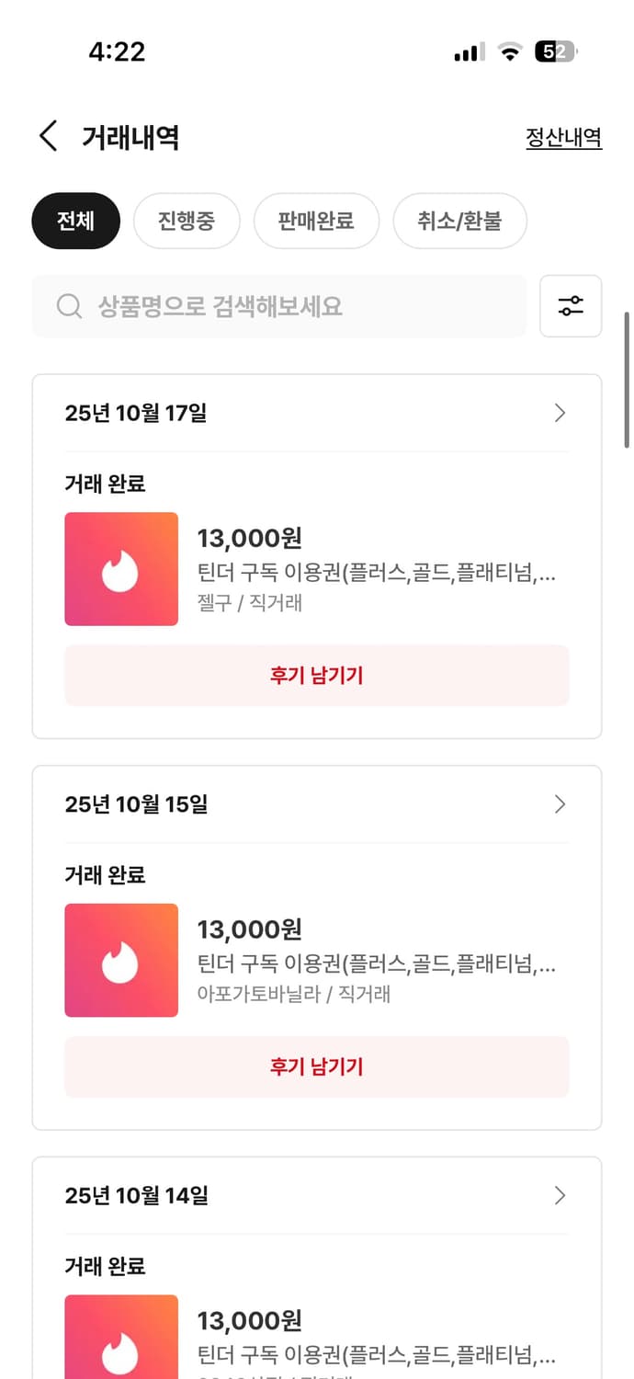
Task: Expand the October 14 transaction details chevron
Action: (560, 1195)
